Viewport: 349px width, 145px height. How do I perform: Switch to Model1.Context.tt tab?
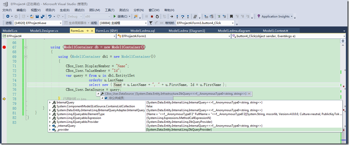[x=275, y=31]
